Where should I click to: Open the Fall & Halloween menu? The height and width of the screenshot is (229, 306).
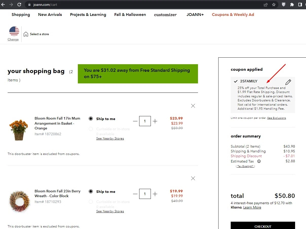click(130, 15)
